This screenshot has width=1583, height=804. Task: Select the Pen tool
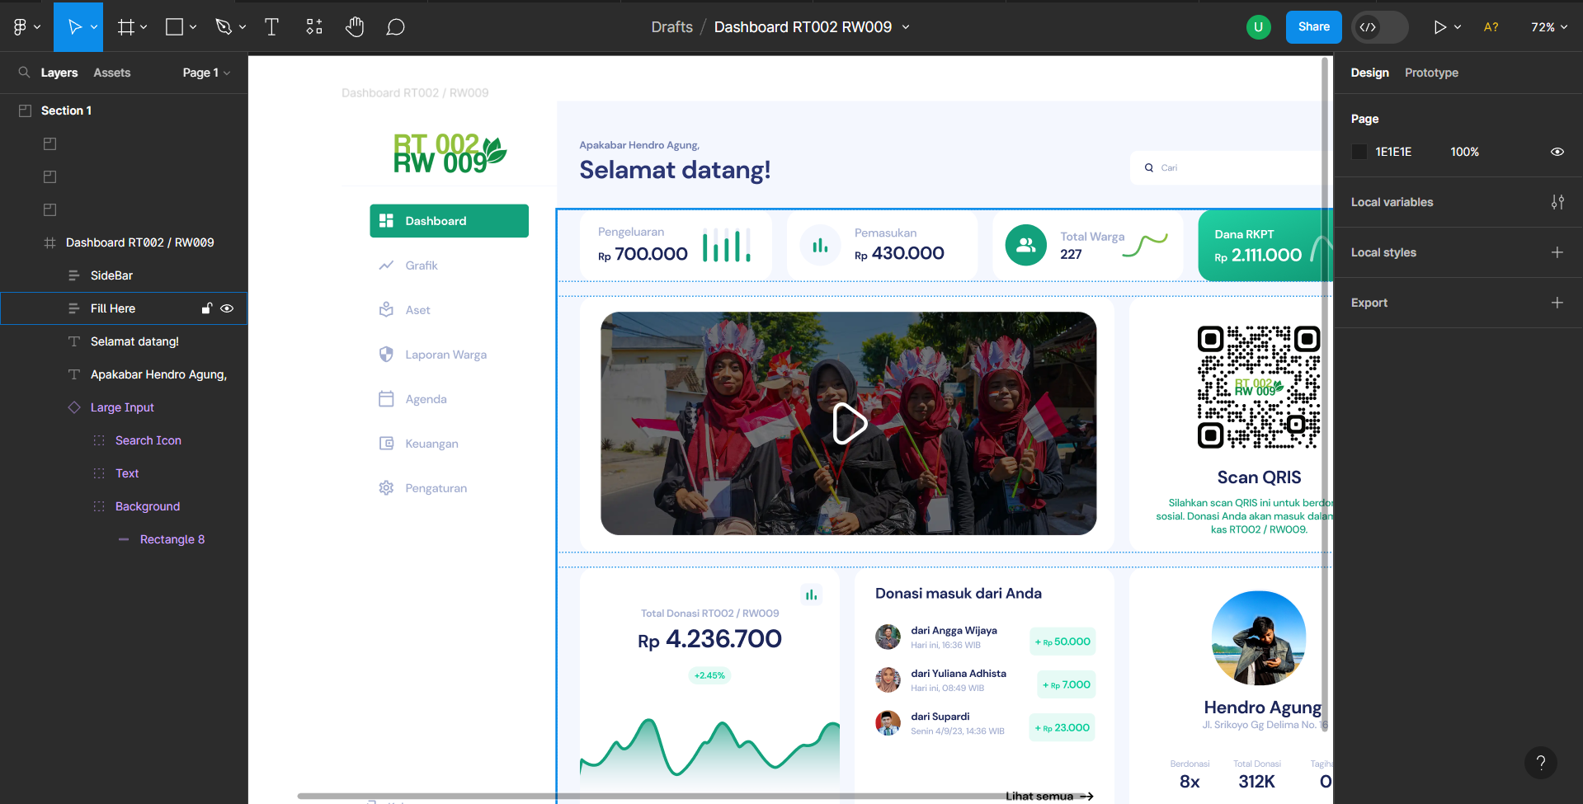click(224, 27)
